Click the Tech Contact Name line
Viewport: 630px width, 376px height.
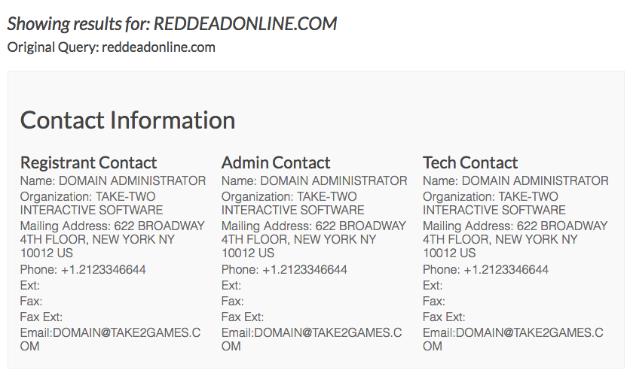[x=515, y=180]
